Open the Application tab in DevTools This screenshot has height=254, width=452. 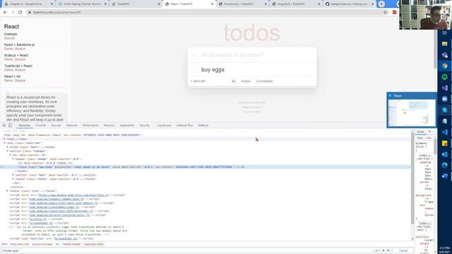(127, 126)
